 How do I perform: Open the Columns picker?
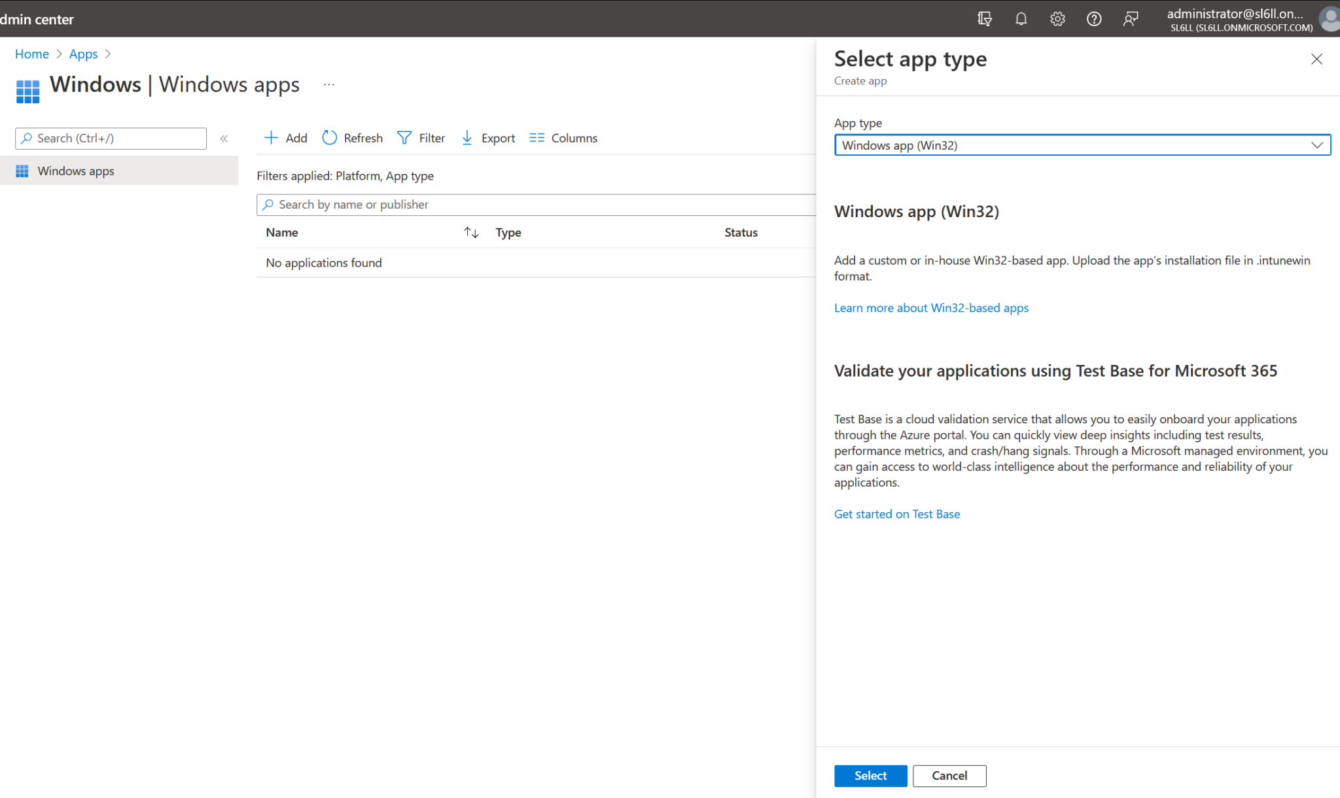coord(562,138)
